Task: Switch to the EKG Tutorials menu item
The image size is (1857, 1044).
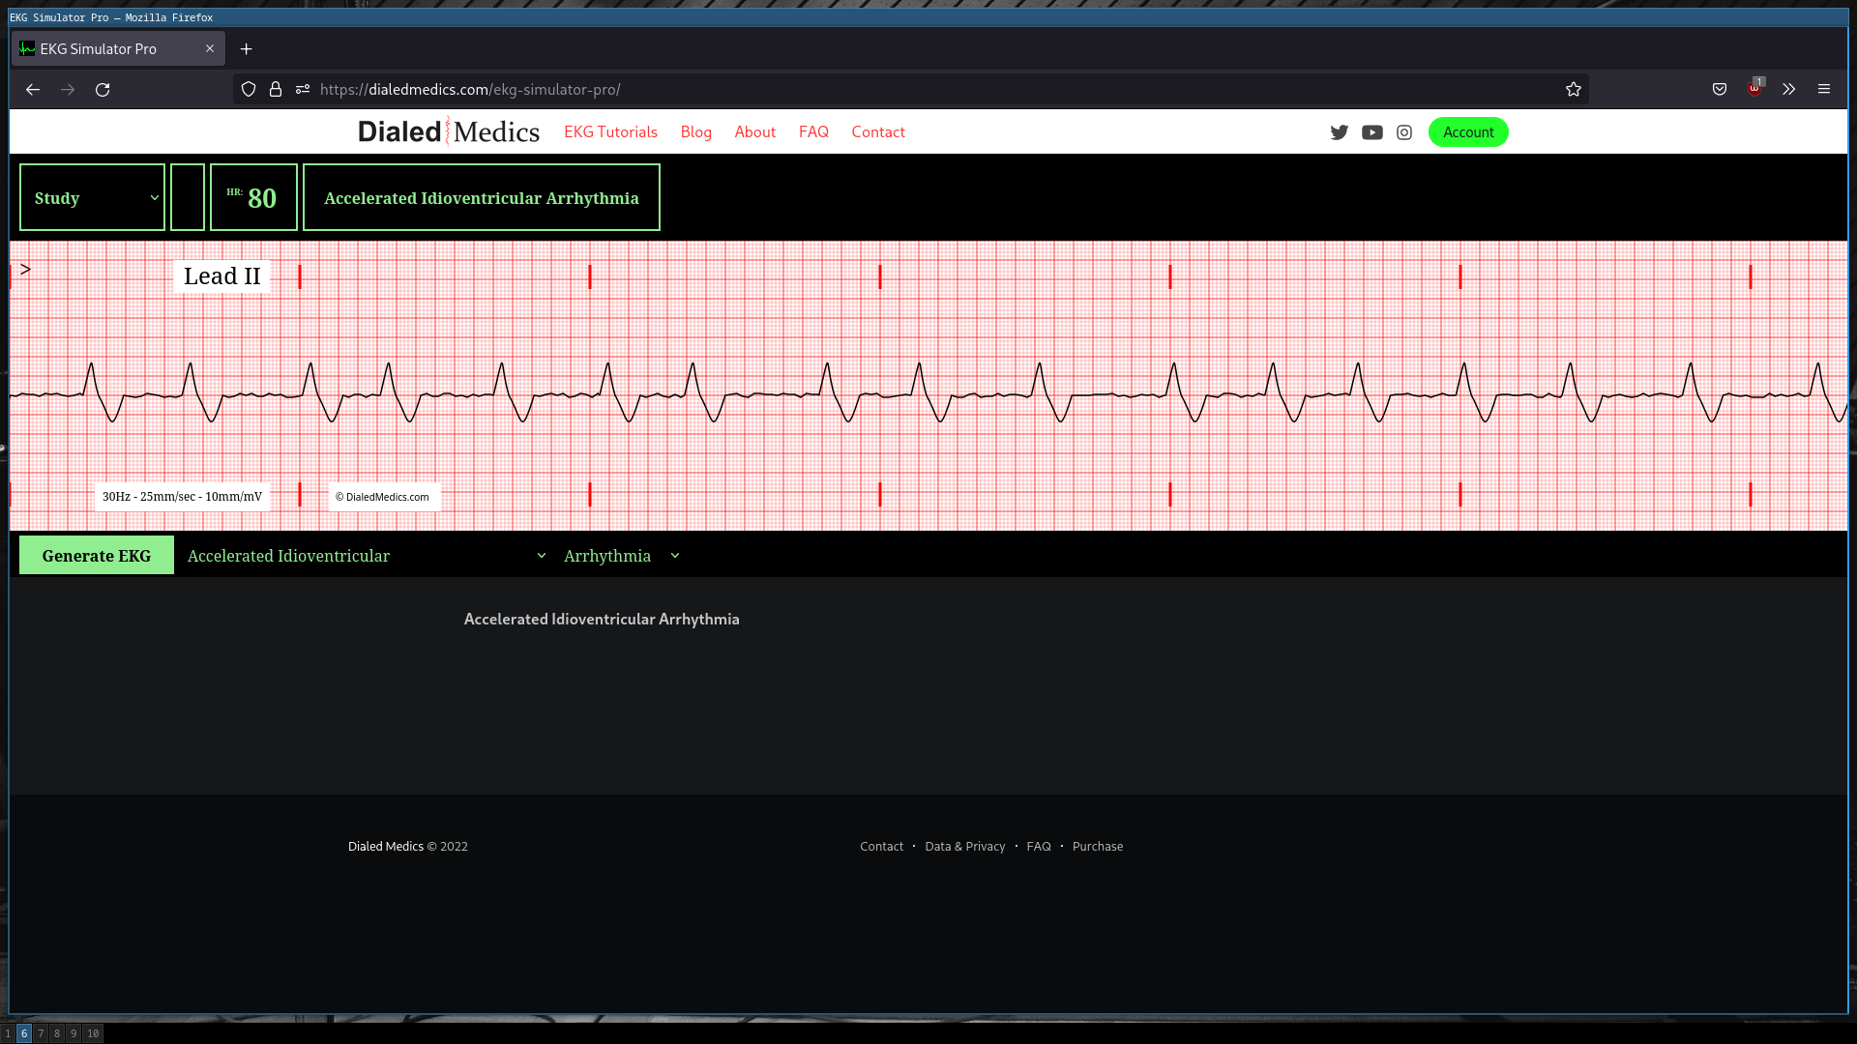Action: [610, 132]
